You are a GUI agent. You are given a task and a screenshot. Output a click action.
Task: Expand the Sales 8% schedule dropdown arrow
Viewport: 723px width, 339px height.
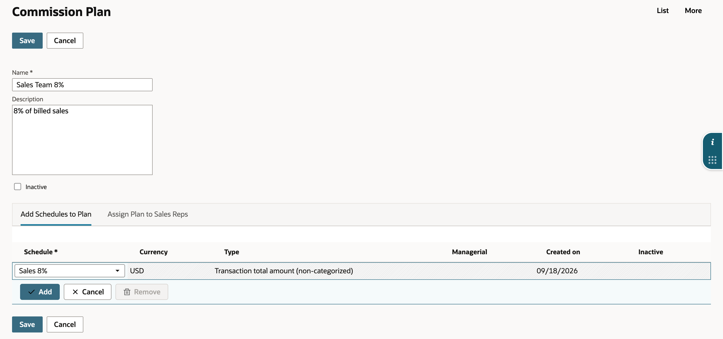[117, 271]
